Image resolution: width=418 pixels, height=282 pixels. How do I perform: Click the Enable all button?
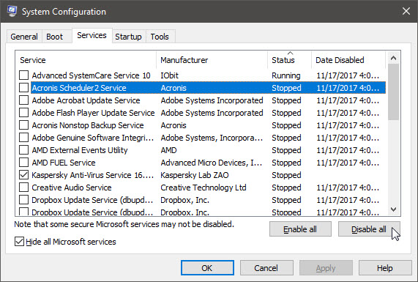[300, 229]
